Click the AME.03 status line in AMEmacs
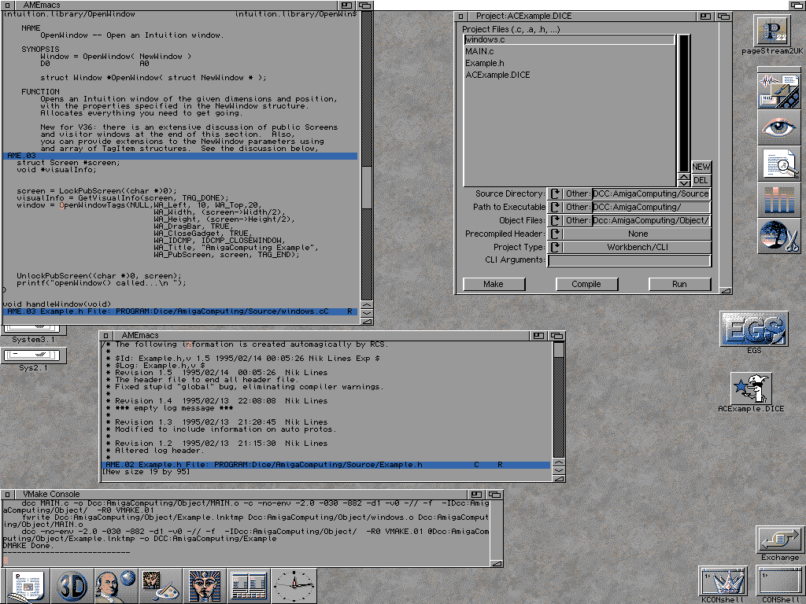The image size is (806, 604). click(180, 311)
